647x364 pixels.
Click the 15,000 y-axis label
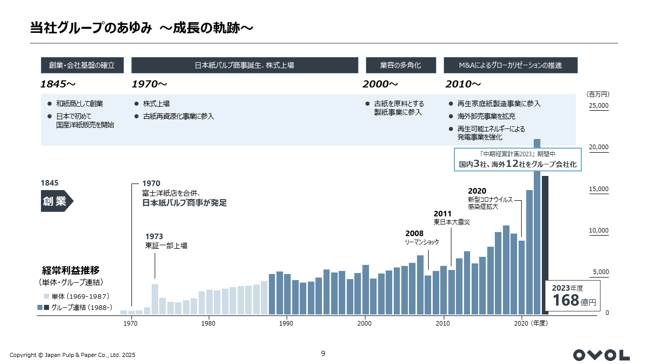pyautogui.click(x=599, y=189)
